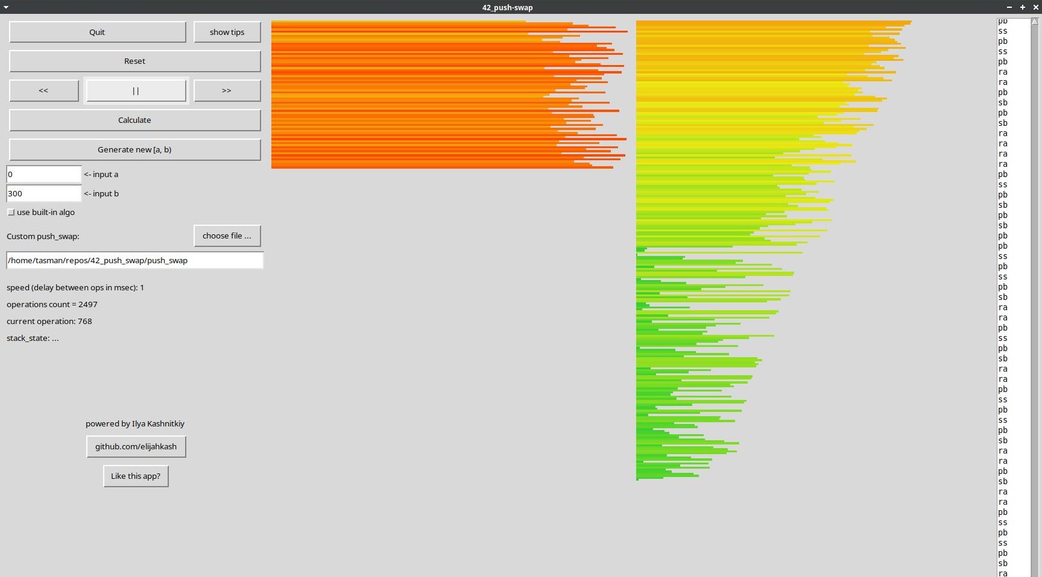Image resolution: width=1042 pixels, height=577 pixels.
Task: Close the 42_push-swap window
Action: tap(1035, 7)
